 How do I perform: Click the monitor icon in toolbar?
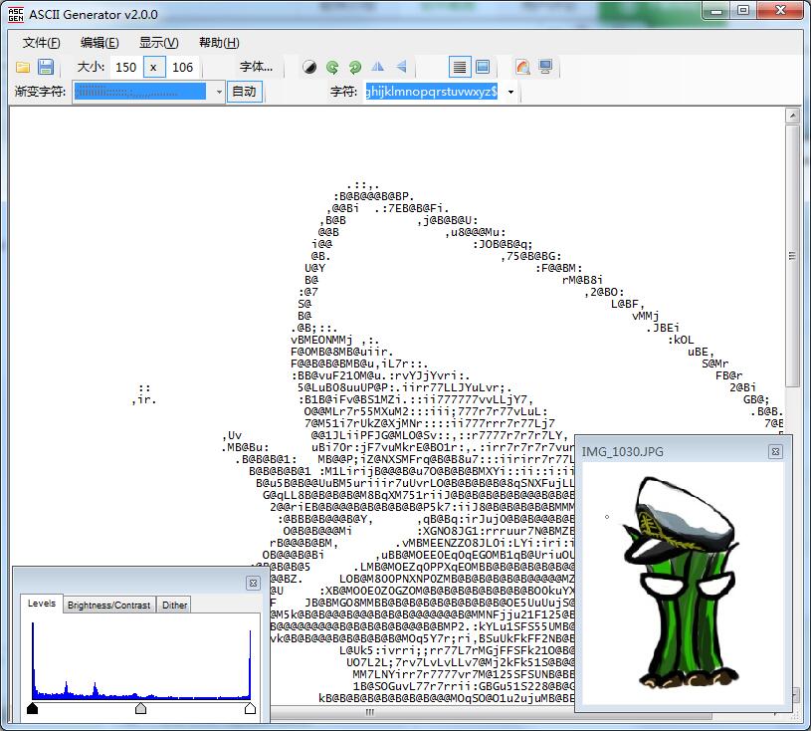point(545,68)
